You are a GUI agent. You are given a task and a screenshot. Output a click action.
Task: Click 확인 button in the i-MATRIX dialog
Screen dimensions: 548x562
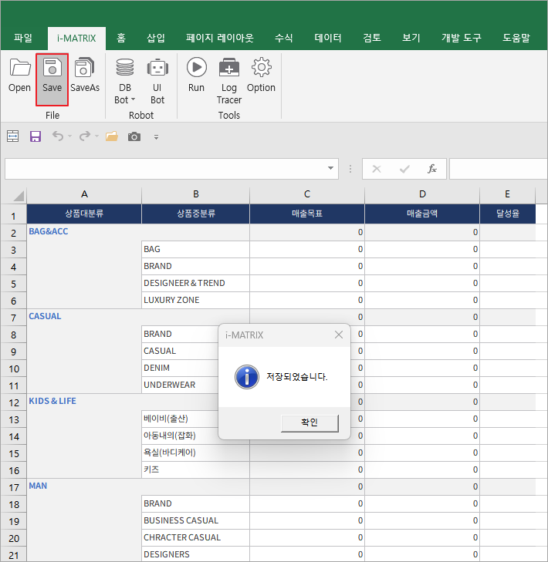pyautogui.click(x=309, y=422)
